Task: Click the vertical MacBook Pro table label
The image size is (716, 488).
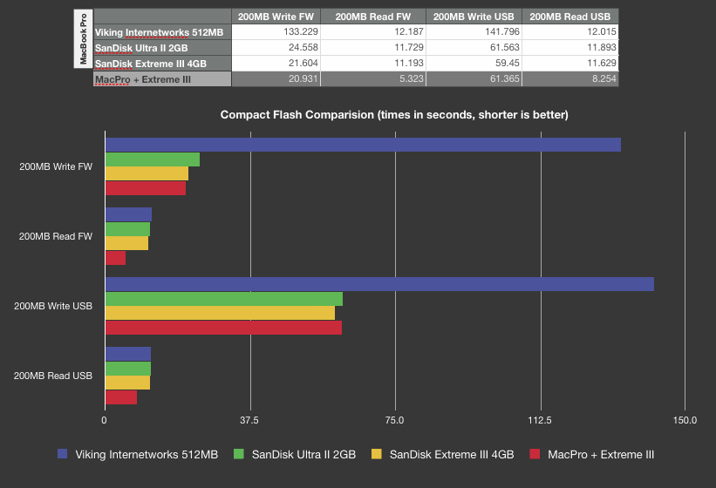Action: (84, 40)
